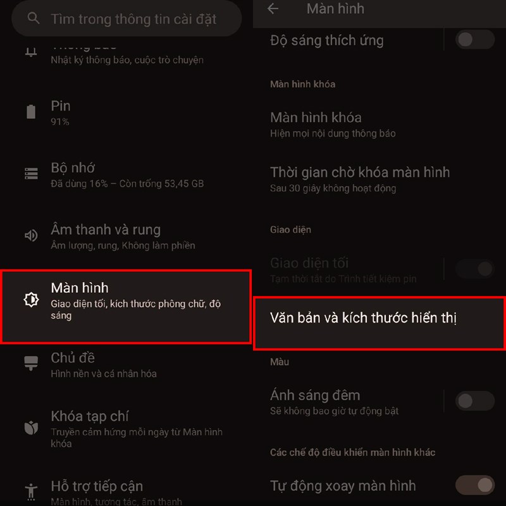
Task: Open the Bộ nhớ storage icon
Action: click(x=31, y=173)
